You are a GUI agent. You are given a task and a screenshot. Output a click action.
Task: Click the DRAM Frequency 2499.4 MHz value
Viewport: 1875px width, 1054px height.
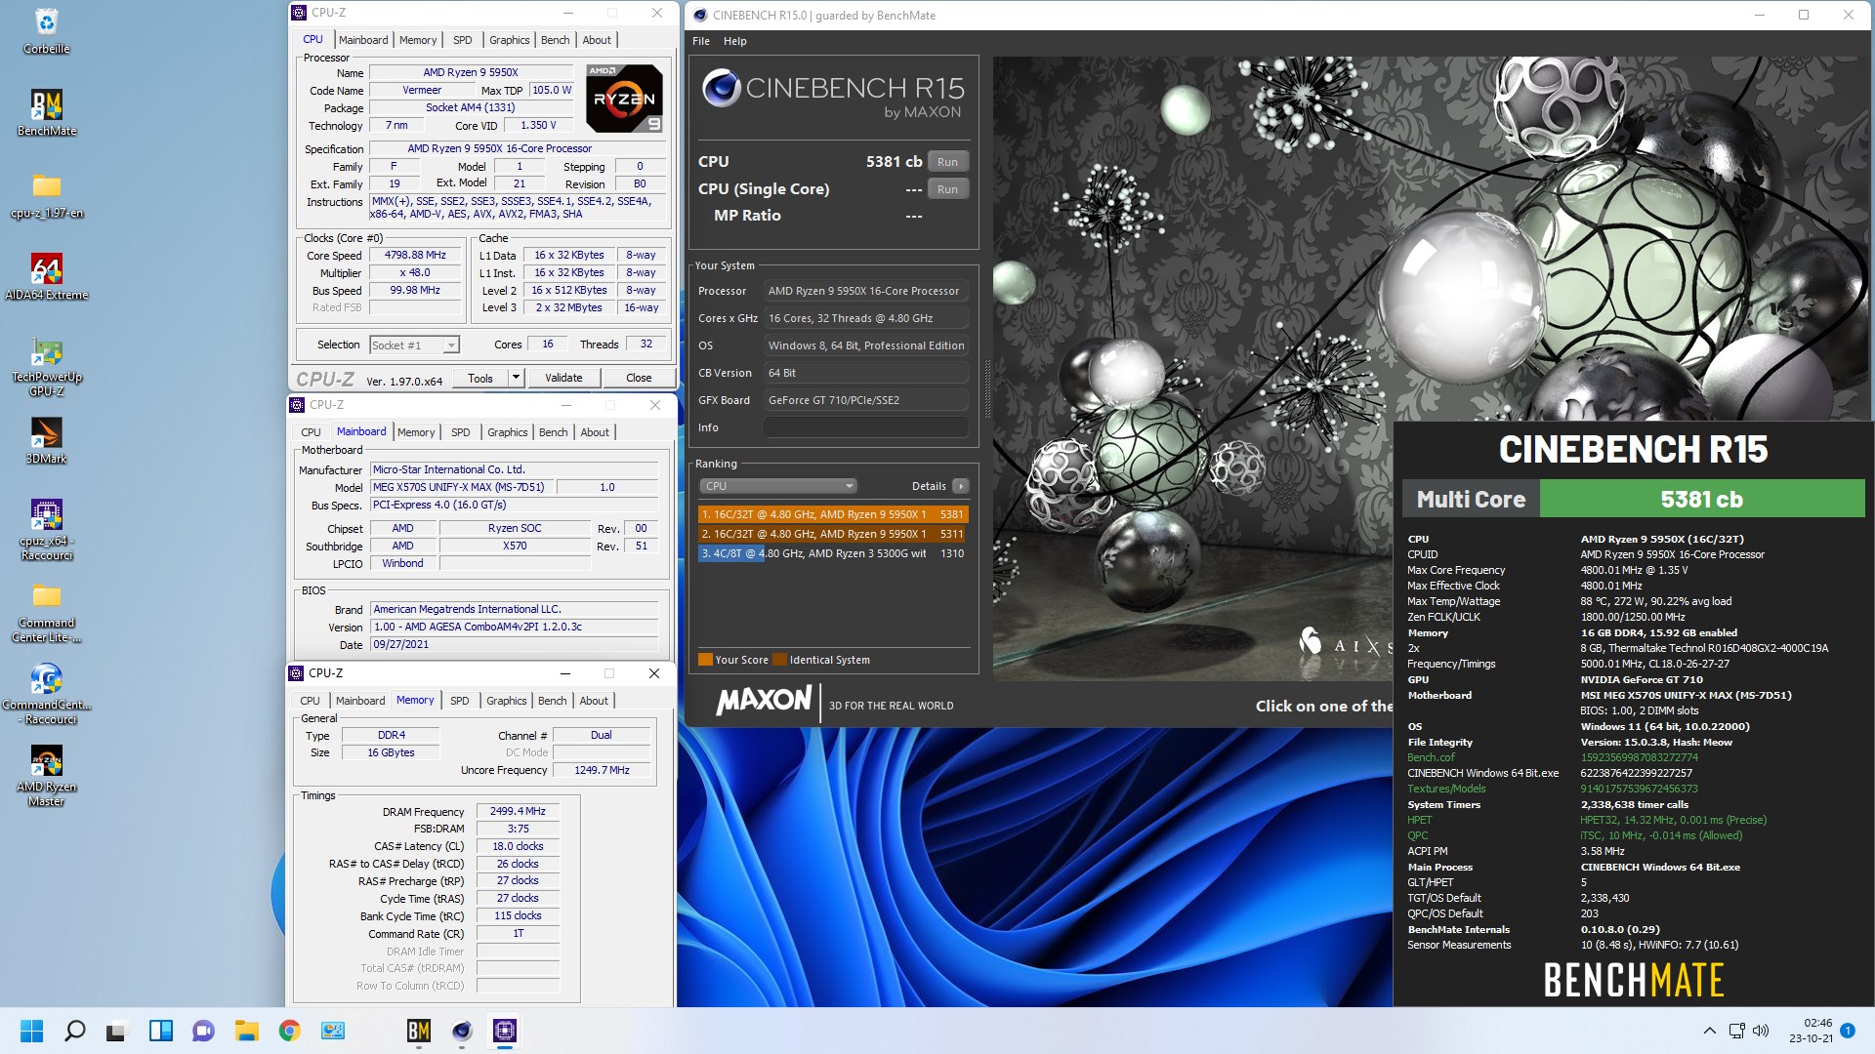(518, 811)
